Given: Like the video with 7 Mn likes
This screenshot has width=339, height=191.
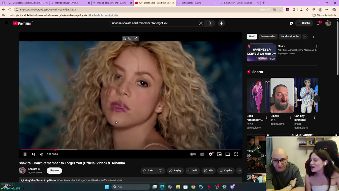Looking at the screenshot, I should pyautogui.click(x=148, y=171).
